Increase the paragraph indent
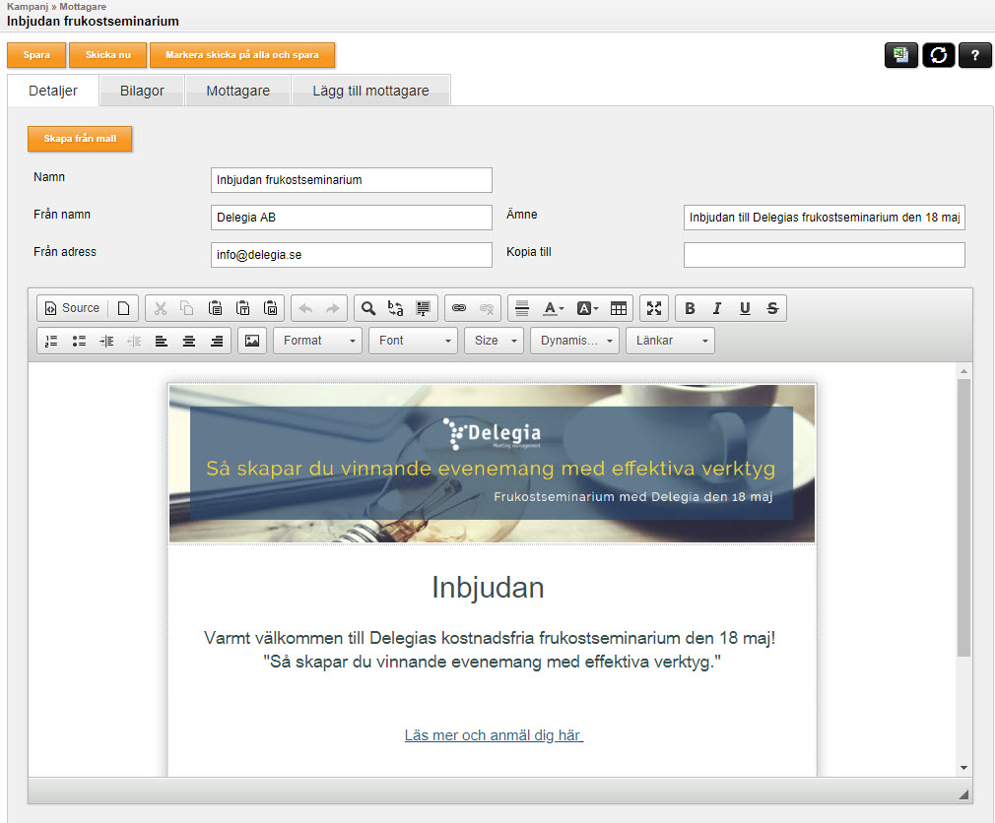995x823 pixels. pyautogui.click(x=106, y=341)
